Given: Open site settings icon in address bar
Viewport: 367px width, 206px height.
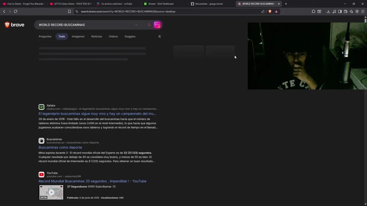Looking at the screenshot, I should tap(77, 11).
